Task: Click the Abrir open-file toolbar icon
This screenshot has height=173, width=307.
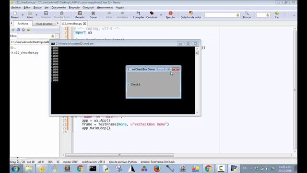Action: click(x=30, y=13)
